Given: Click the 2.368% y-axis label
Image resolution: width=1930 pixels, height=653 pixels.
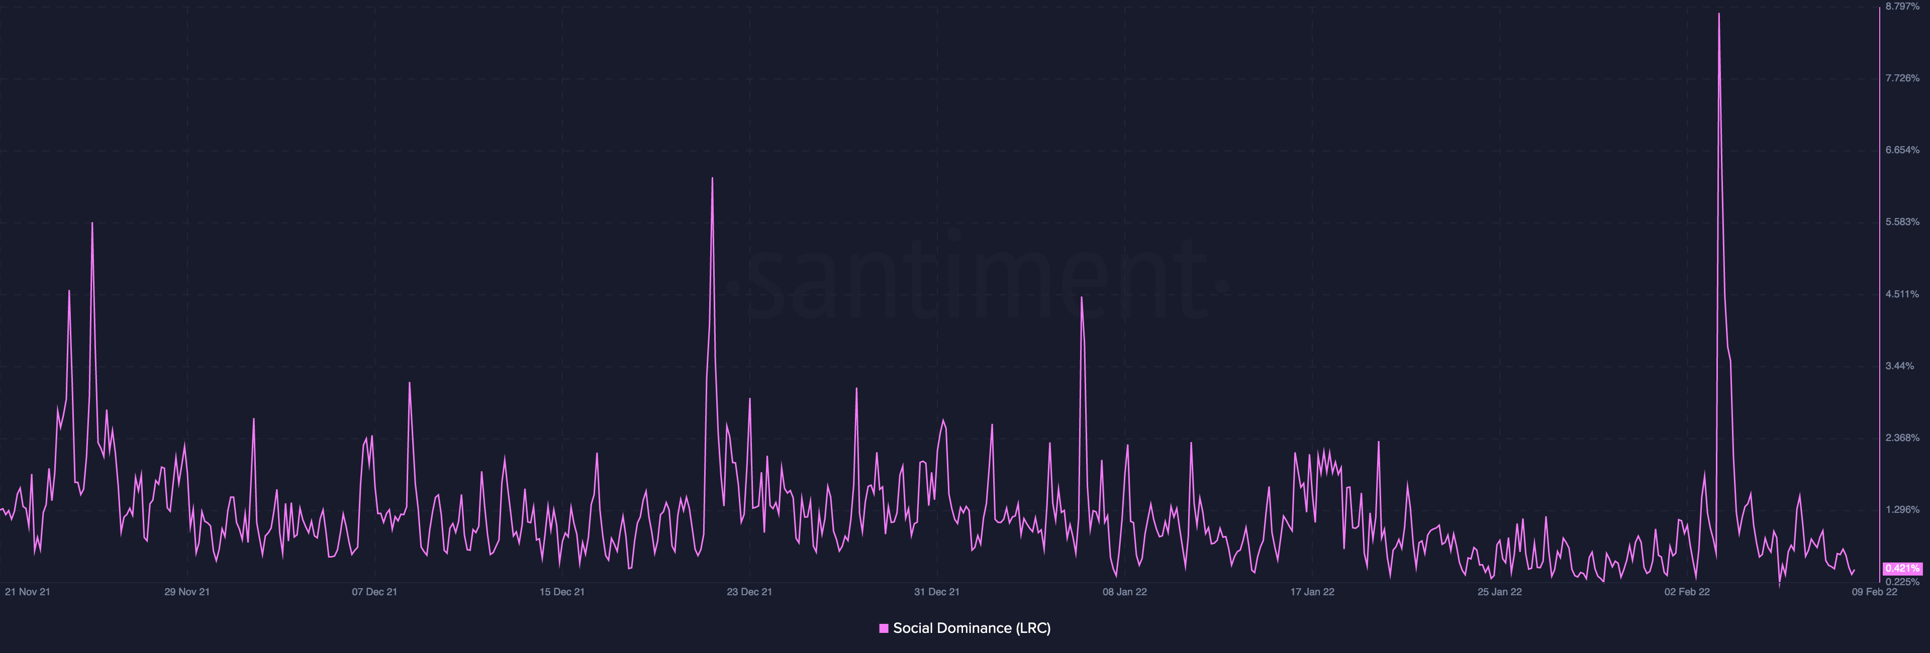Looking at the screenshot, I should [x=1902, y=438].
